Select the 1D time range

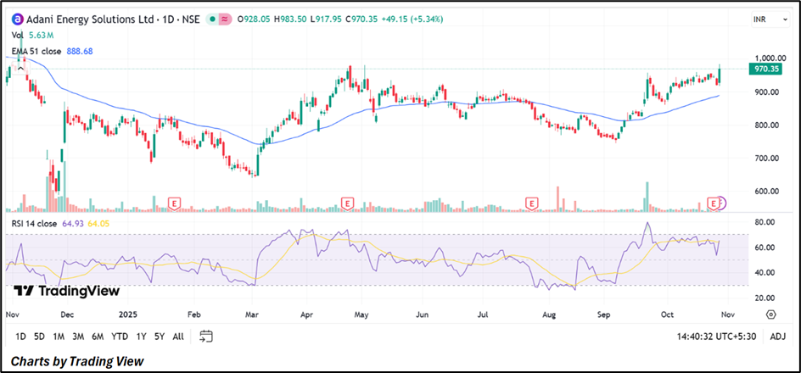click(20, 337)
